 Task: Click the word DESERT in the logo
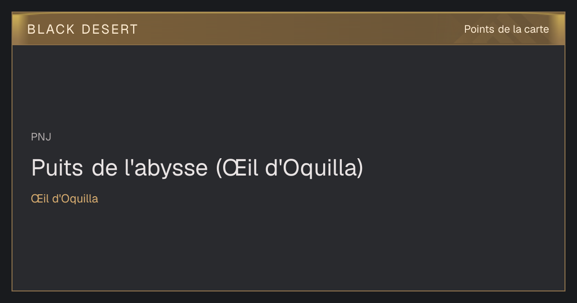[x=110, y=29]
